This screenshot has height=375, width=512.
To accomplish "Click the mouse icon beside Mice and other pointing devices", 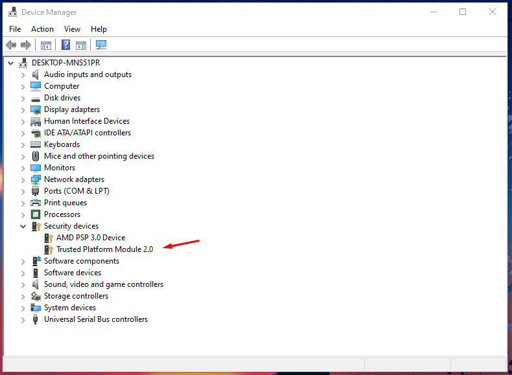I will (35, 156).
